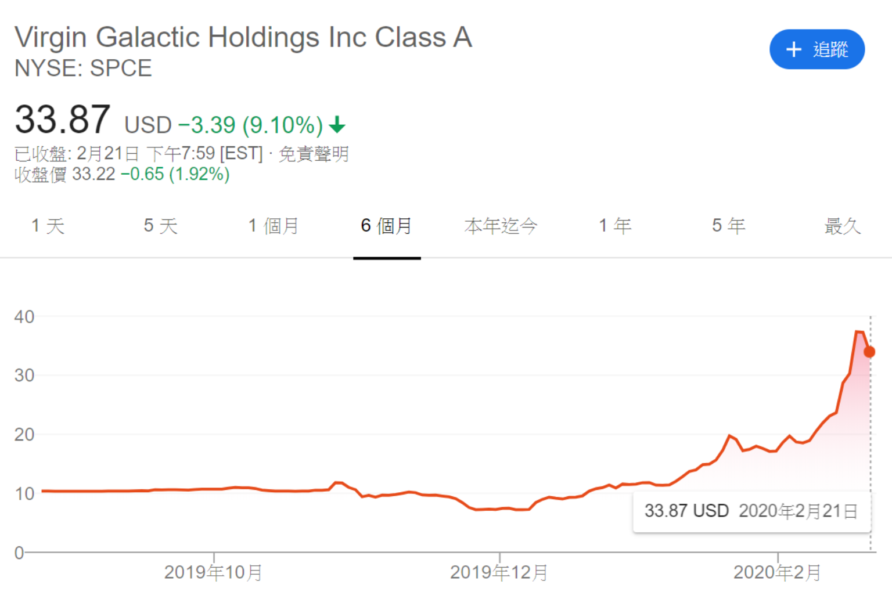Click the Virgin Galactic Holdings title
892x599 pixels.
(x=243, y=37)
